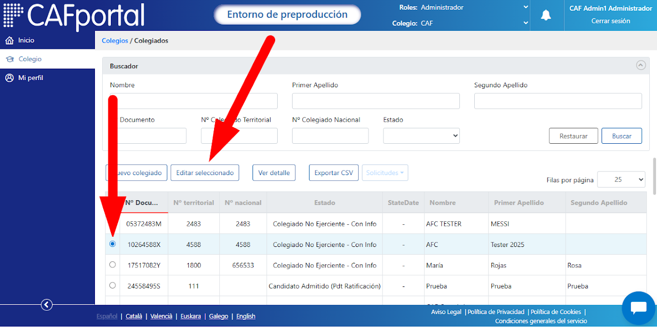657x327 pixels.
Task: Click the Mi perfil user icon
Action: click(9, 78)
